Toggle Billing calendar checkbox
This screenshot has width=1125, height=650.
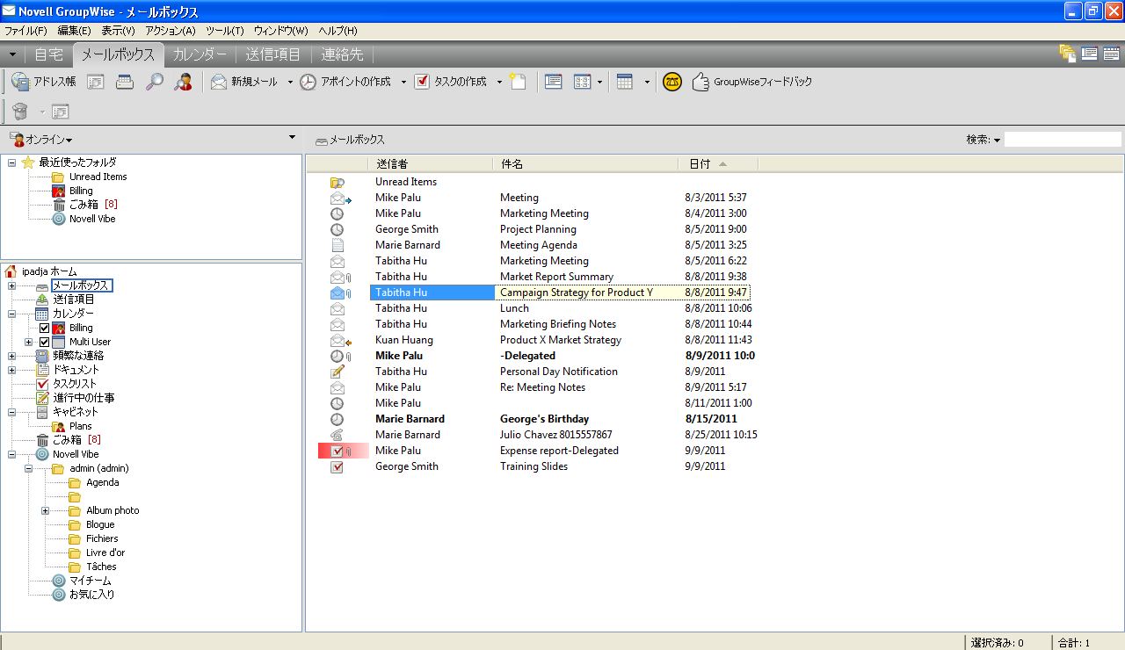click(x=44, y=328)
